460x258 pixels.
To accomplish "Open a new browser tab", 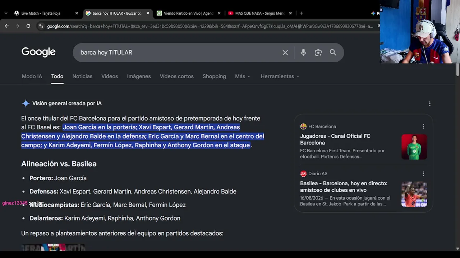I will click(301, 13).
